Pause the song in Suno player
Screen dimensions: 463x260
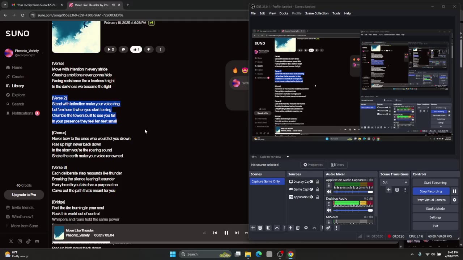click(226, 233)
